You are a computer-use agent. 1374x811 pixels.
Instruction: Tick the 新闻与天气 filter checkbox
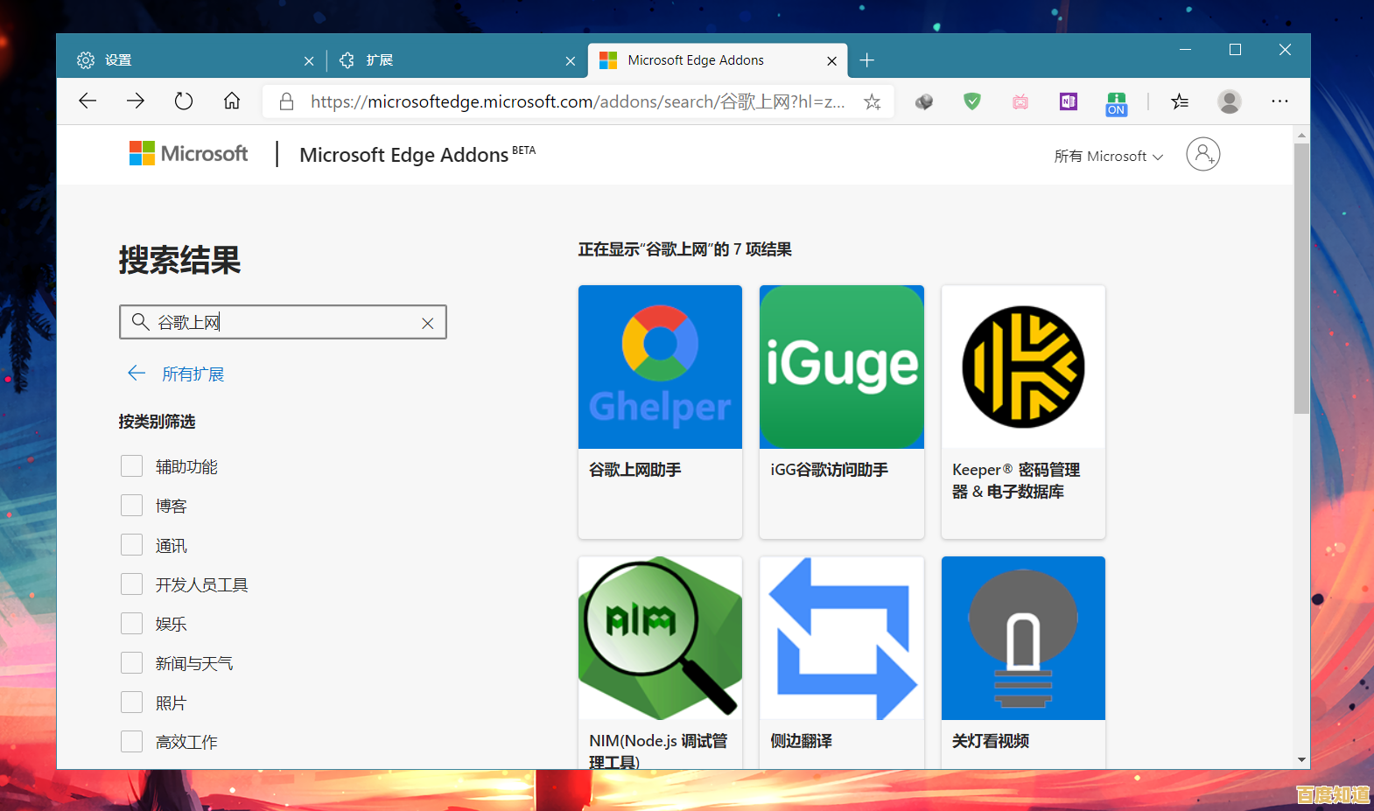click(131, 663)
